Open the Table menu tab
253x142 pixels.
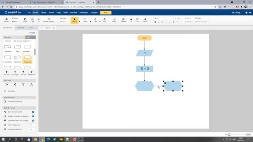click(x=65, y=13)
